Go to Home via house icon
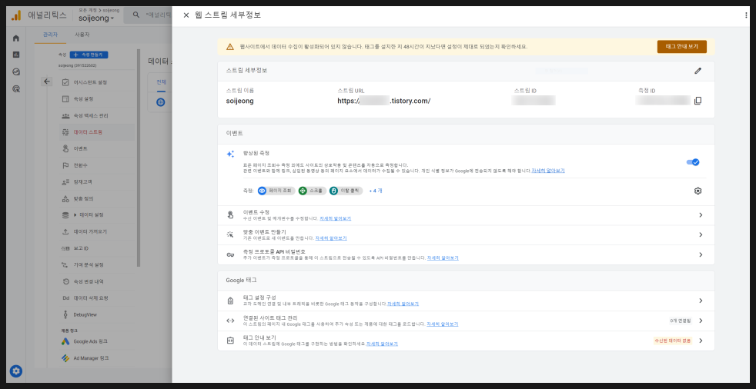 (16, 38)
